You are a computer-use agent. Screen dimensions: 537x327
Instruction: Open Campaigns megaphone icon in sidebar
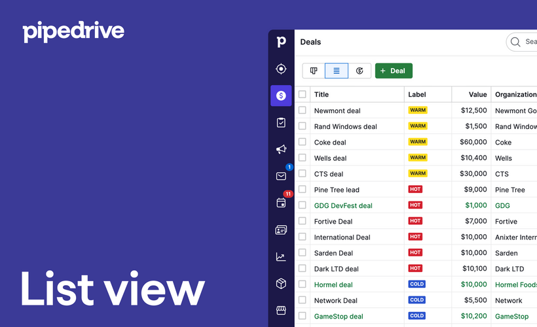click(x=281, y=149)
